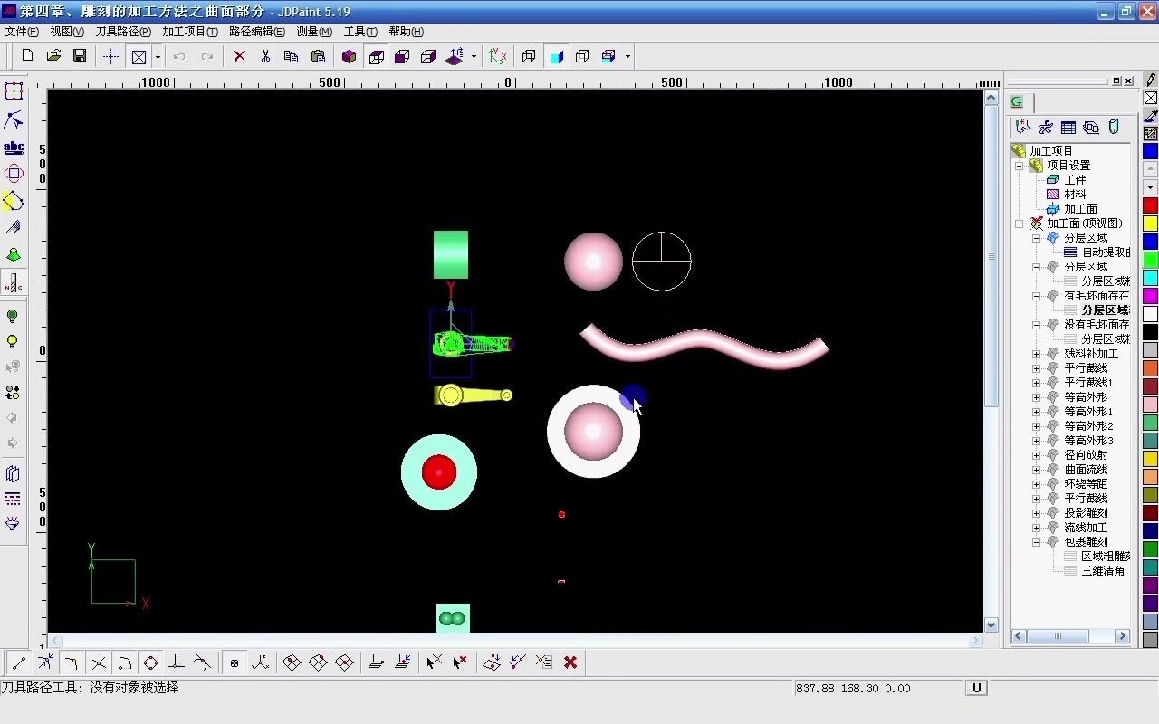This screenshot has width=1159, height=724.
Task: Click the right arrow of the tree panel scrollbar
Action: pyautogui.click(x=1123, y=636)
